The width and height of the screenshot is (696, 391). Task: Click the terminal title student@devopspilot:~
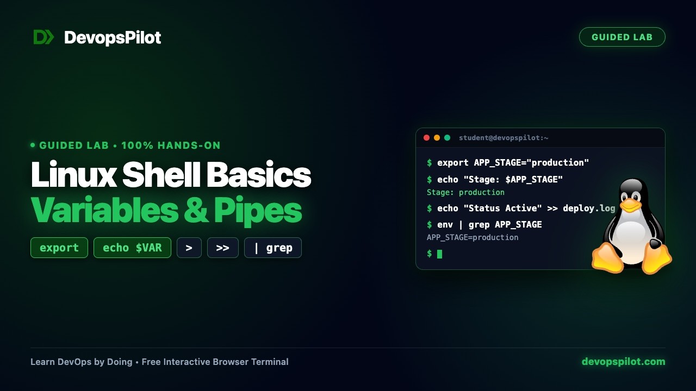pos(504,138)
